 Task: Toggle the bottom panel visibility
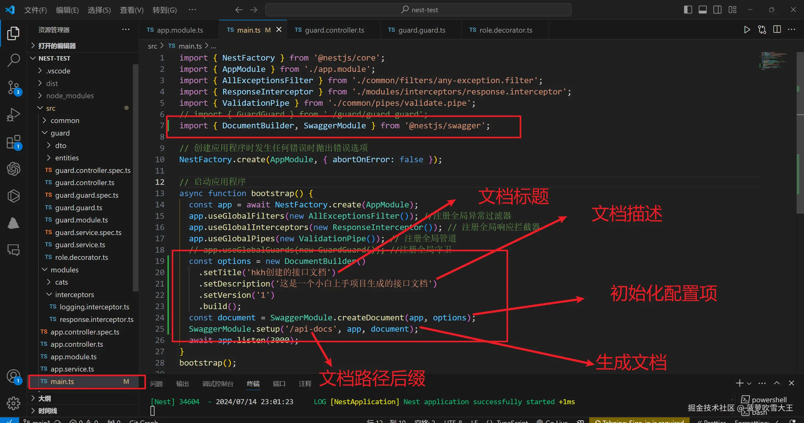click(703, 10)
